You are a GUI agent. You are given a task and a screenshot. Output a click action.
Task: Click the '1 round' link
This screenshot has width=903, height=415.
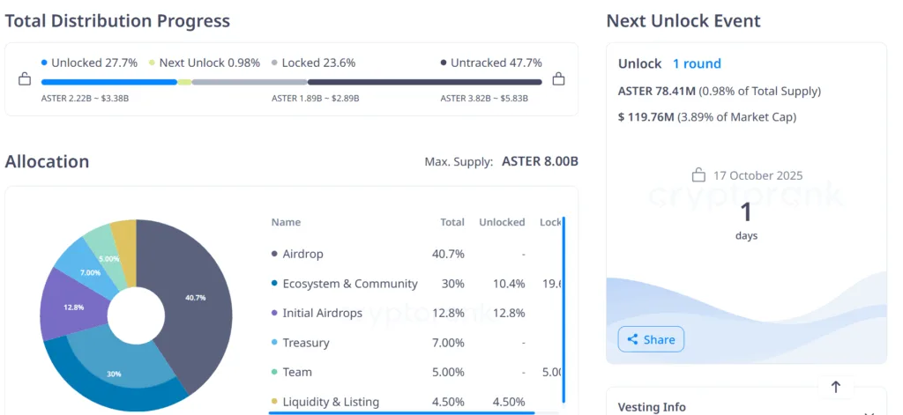pyautogui.click(x=697, y=63)
